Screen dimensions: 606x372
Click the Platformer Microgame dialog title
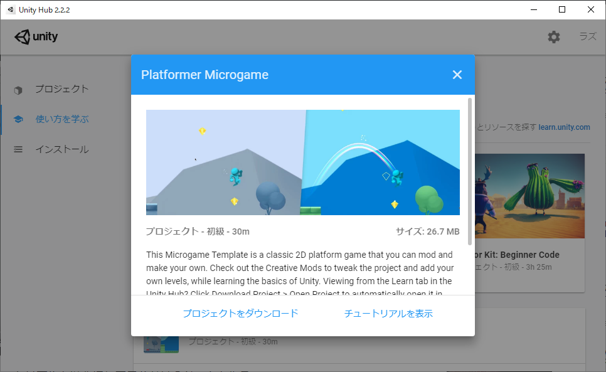coord(205,75)
